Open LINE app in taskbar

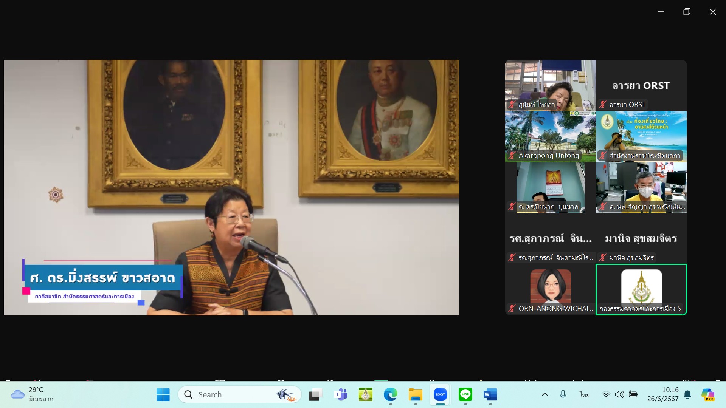tap(465, 394)
